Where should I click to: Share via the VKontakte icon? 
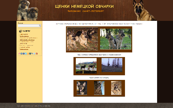pos(21,54)
